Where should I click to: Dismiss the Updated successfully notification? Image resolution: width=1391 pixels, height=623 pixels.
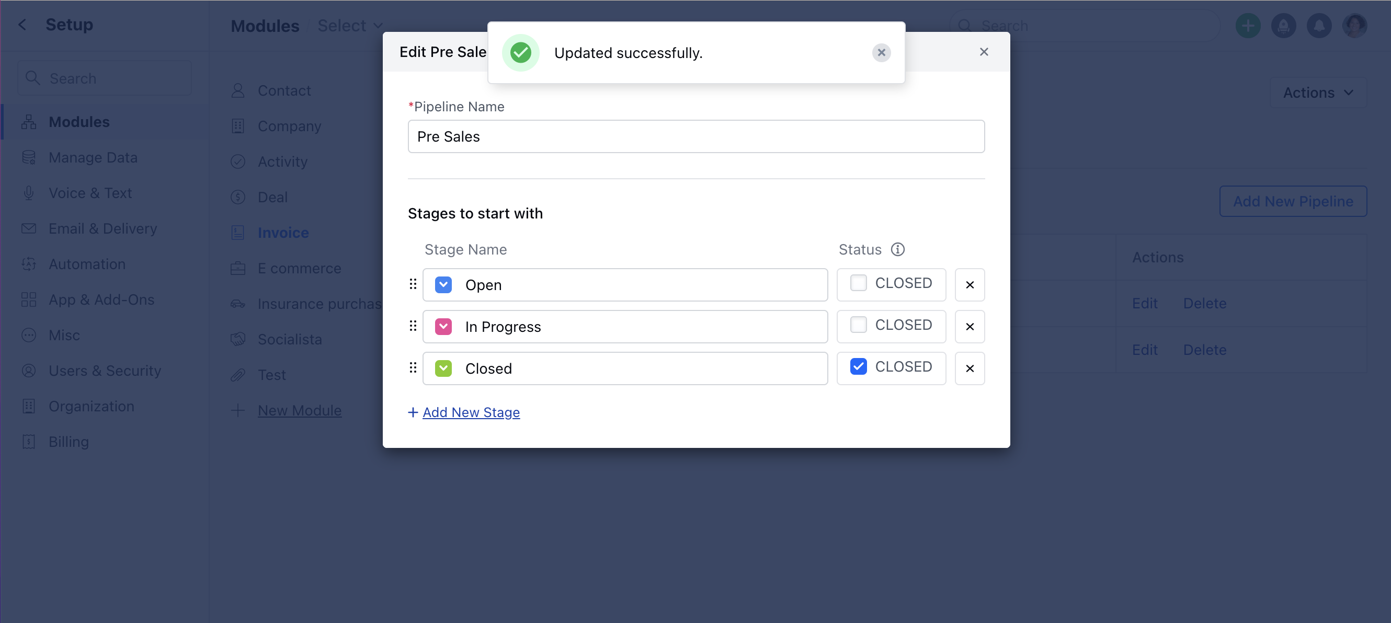881,52
